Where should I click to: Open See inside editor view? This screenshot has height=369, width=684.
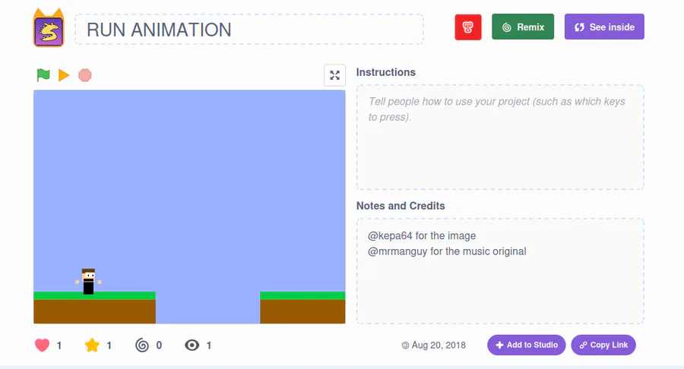click(604, 27)
